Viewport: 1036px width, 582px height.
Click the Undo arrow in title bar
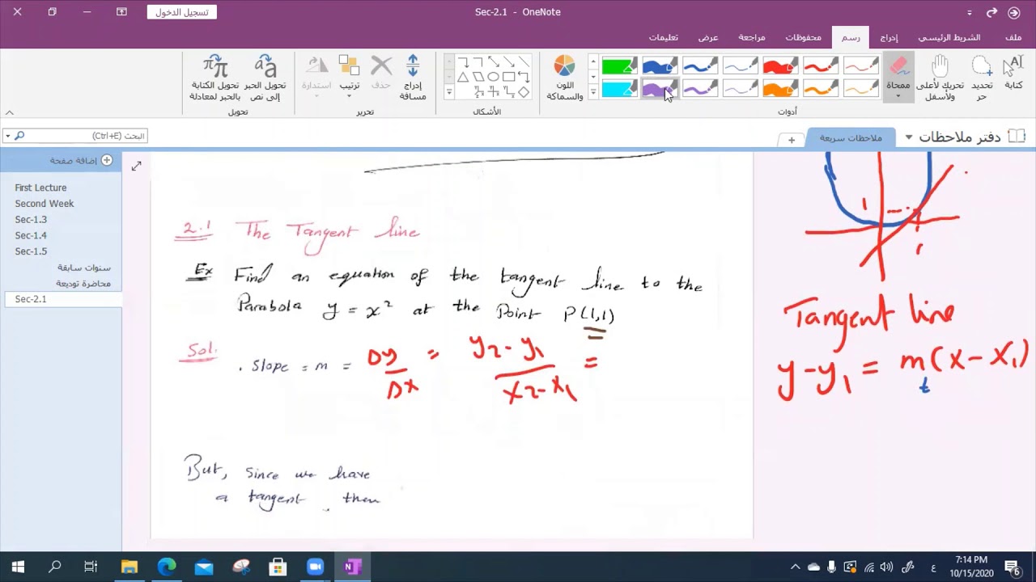tap(991, 12)
